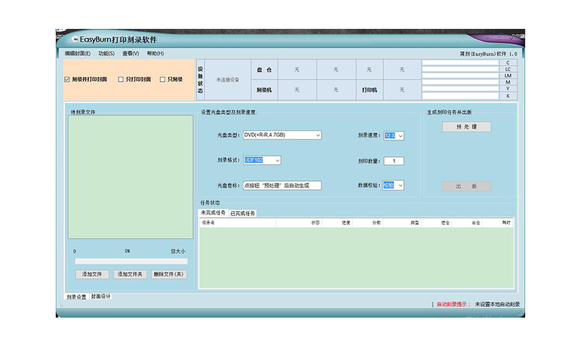The image size is (577, 355).
Task: Click inside the 待刻录文件 file list
Action: (130, 177)
